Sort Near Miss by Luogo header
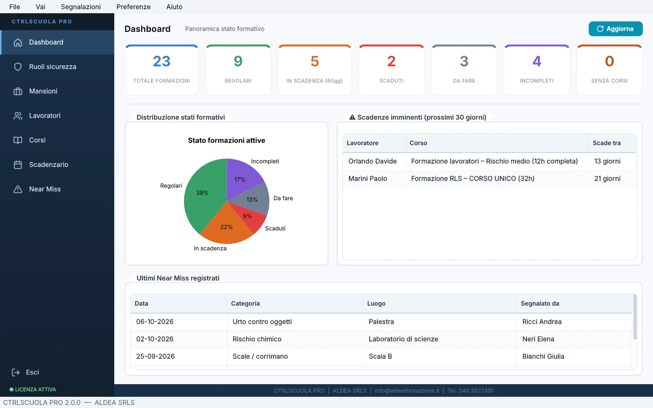Viewport: 653px width, 408px height. pos(440,304)
